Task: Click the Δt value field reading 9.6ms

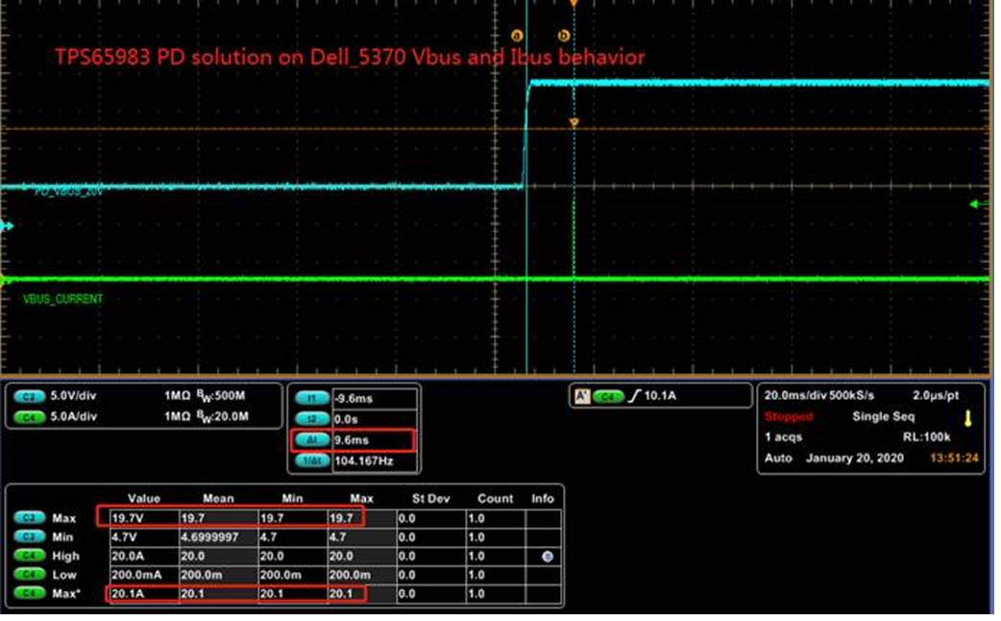Action: point(374,441)
